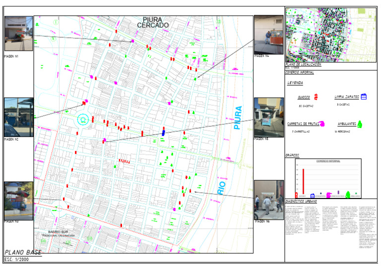Click the PIURA CERCADO map title
Image resolution: width=381 pixels, height=269 pixels.
click(x=153, y=22)
